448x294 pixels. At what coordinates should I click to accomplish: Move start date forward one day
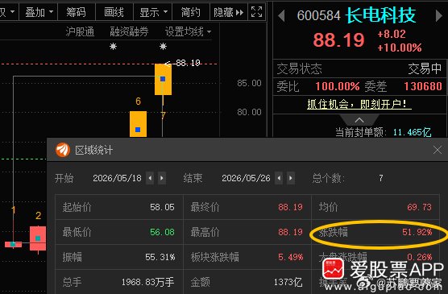coord(162,178)
